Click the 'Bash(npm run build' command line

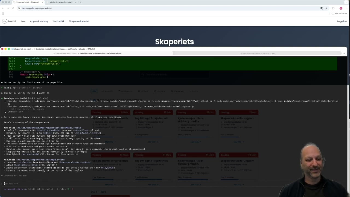[x=26, y=99]
